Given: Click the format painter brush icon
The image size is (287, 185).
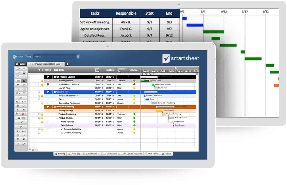Looking at the screenshot, I should click(24, 144).
